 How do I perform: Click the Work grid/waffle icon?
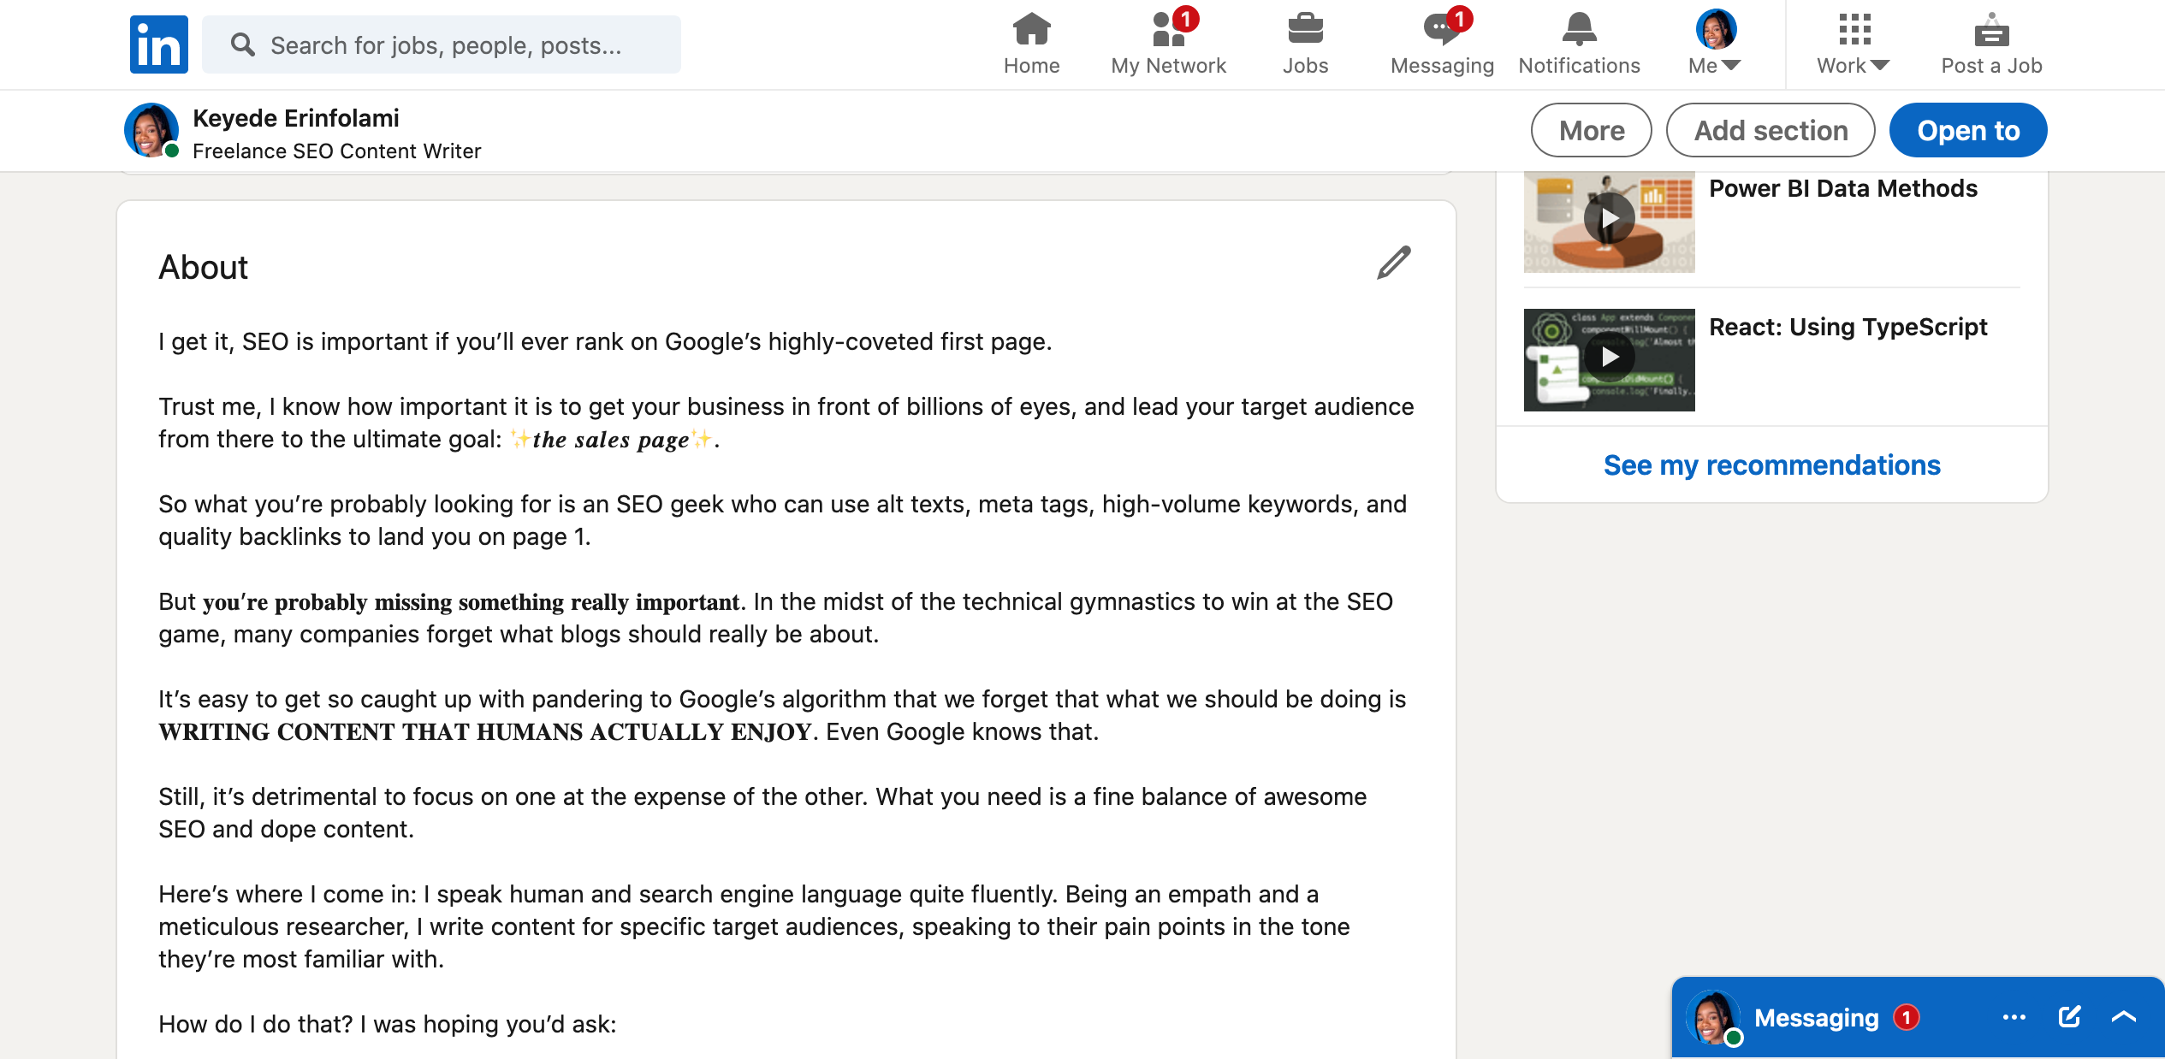[1852, 29]
